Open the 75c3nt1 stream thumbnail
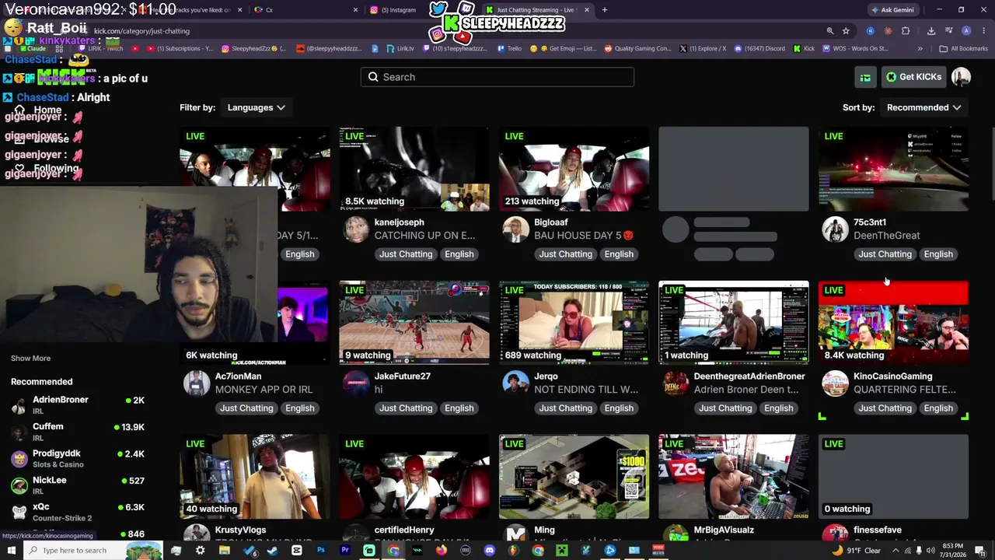Image resolution: width=995 pixels, height=560 pixels. (x=893, y=169)
